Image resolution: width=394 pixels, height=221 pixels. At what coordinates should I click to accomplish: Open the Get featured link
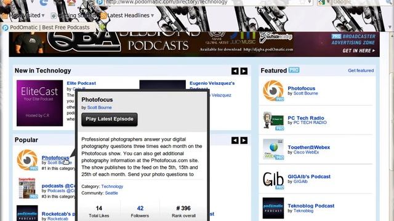tap(361, 71)
